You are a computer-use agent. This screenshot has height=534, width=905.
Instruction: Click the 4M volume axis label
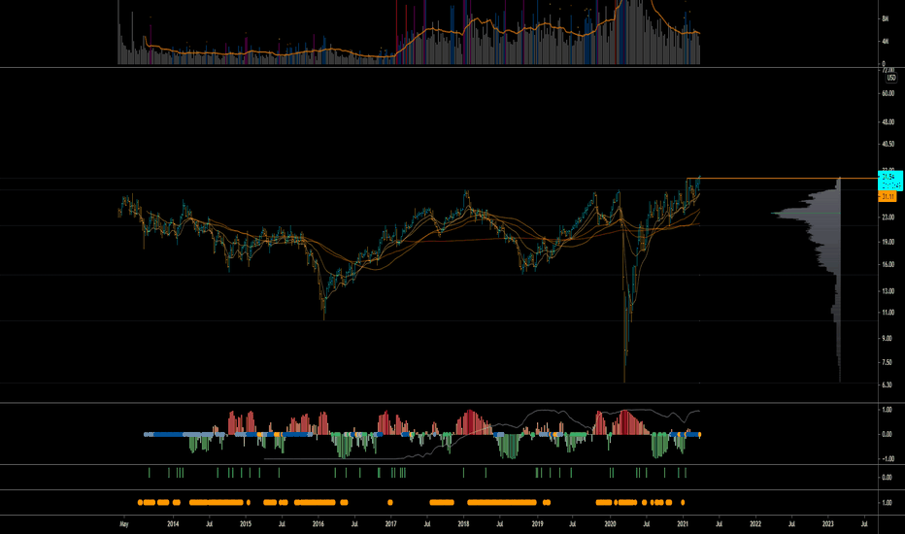pyautogui.click(x=885, y=42)
